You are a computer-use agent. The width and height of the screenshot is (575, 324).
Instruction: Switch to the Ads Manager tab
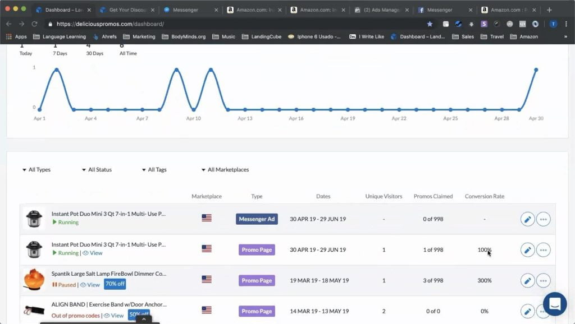[381, 10]
